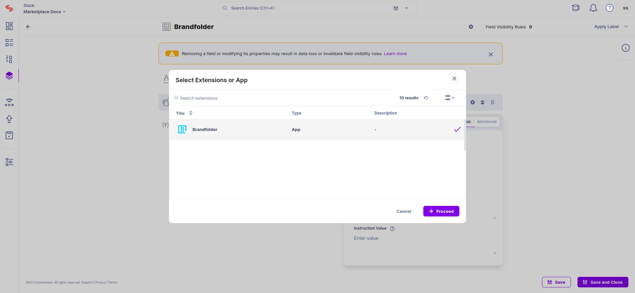
Task: Open content type settings gear icon
Action: pos(471,27)
